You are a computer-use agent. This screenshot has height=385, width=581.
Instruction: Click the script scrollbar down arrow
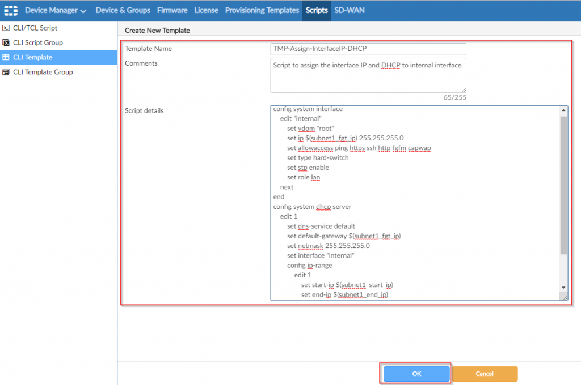click(x=563, y=288)
